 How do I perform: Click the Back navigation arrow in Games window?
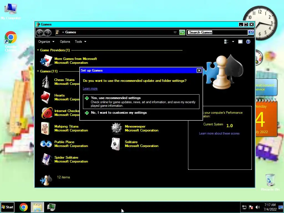point(40,32)
